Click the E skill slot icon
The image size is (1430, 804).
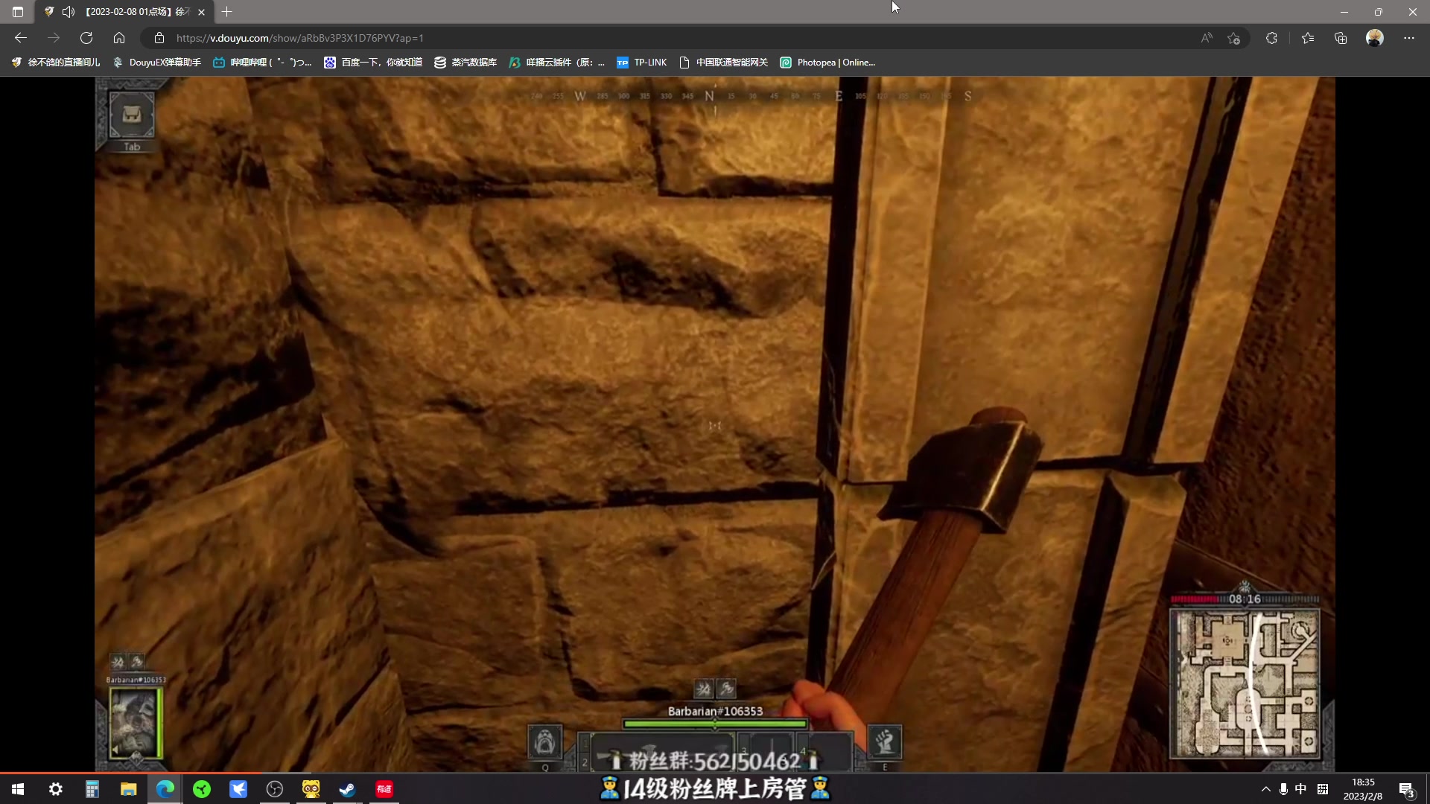(x=885, y=741)
